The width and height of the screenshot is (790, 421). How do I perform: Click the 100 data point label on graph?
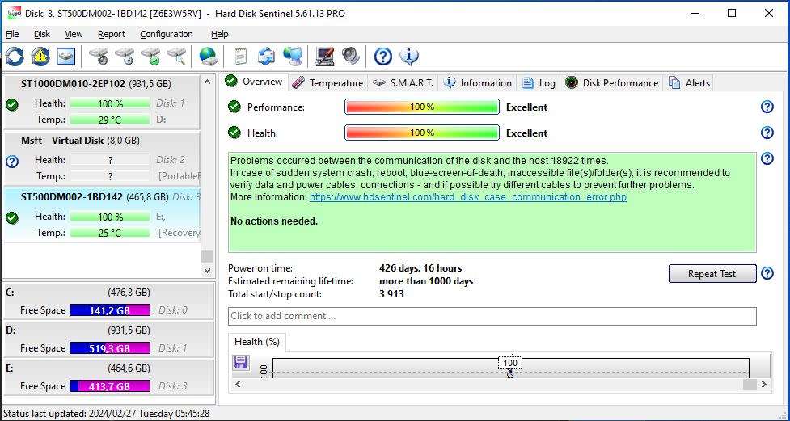tap(510, 363)
